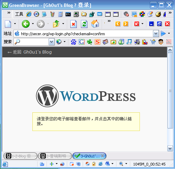Go to the home page
Image resolution: width=175 pixels, height=169 pixels.
tap(95, 24)
